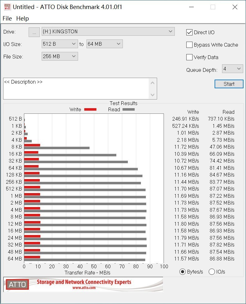Click the browse drive ellipsis button

(34, 32)
